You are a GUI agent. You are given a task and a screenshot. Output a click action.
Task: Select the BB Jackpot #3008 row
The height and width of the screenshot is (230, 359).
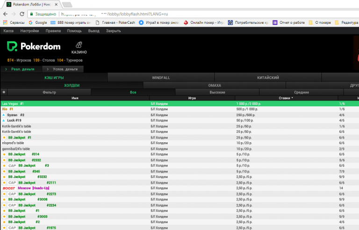pos(179,199)
